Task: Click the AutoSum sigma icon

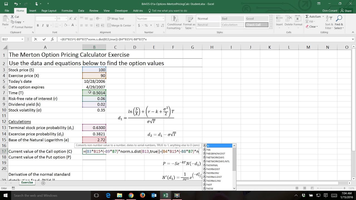Action: [307, 17]
